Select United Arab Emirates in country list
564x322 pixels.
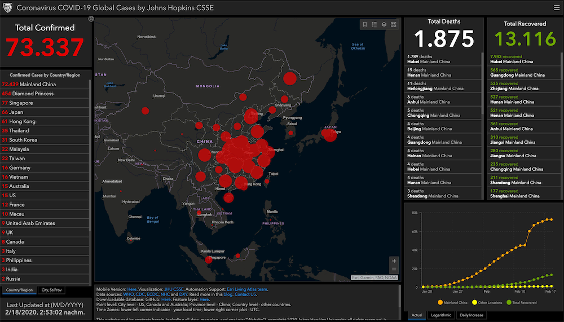click(x=45, y=223)
